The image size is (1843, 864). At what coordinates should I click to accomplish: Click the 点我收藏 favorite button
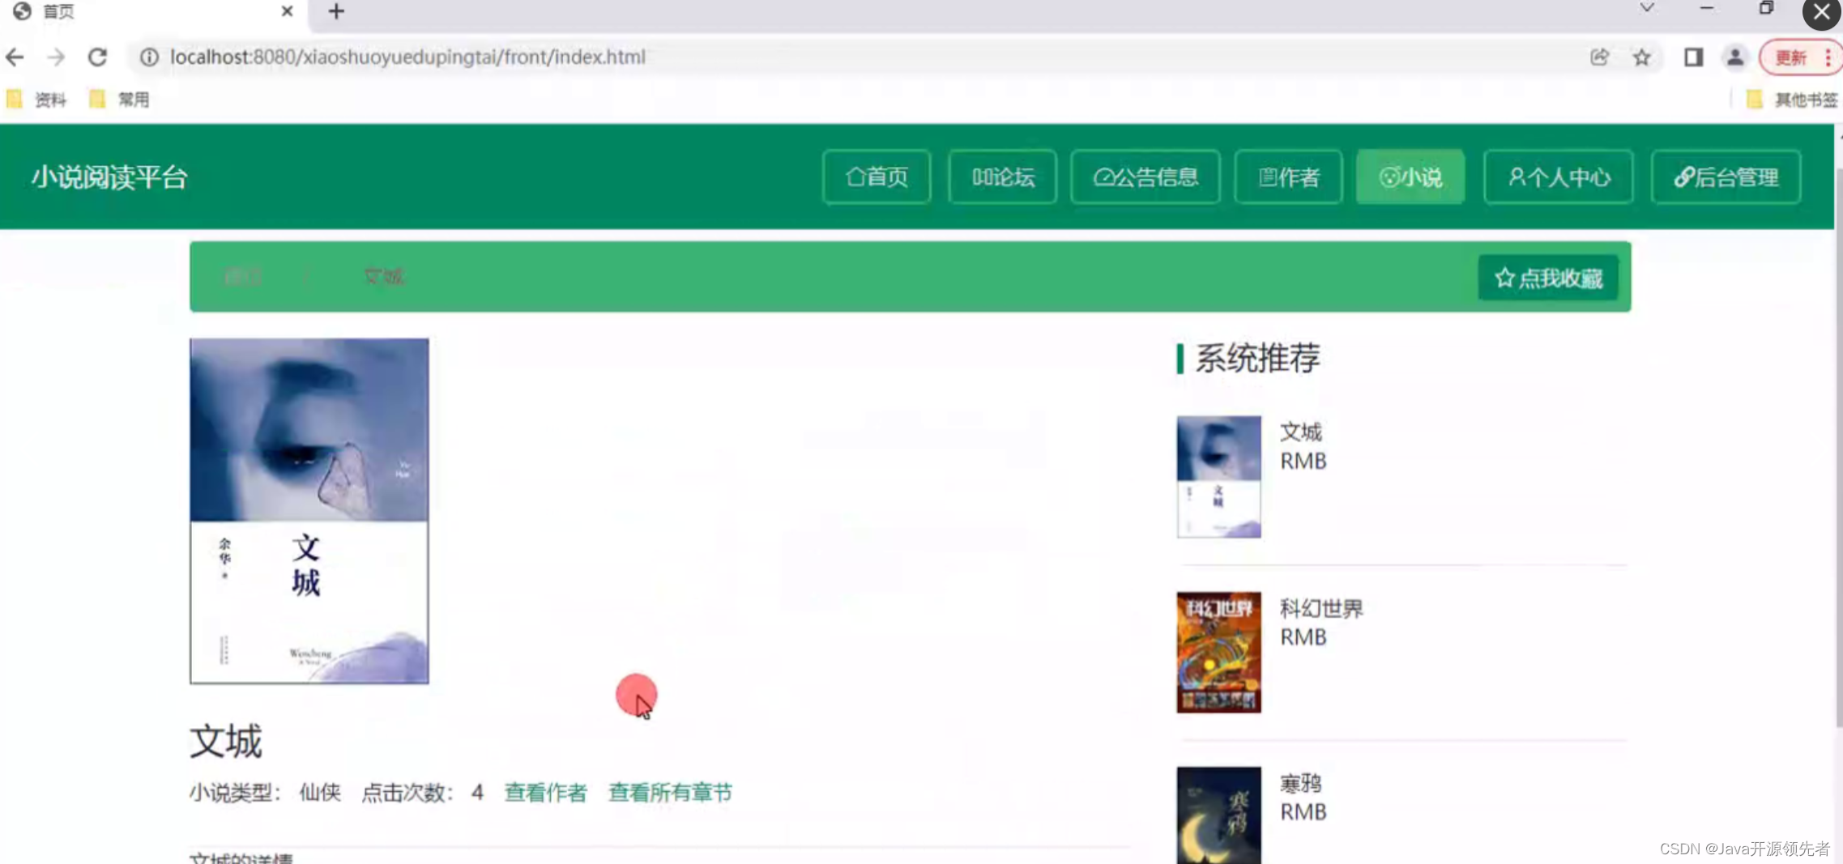point(1548,279)
